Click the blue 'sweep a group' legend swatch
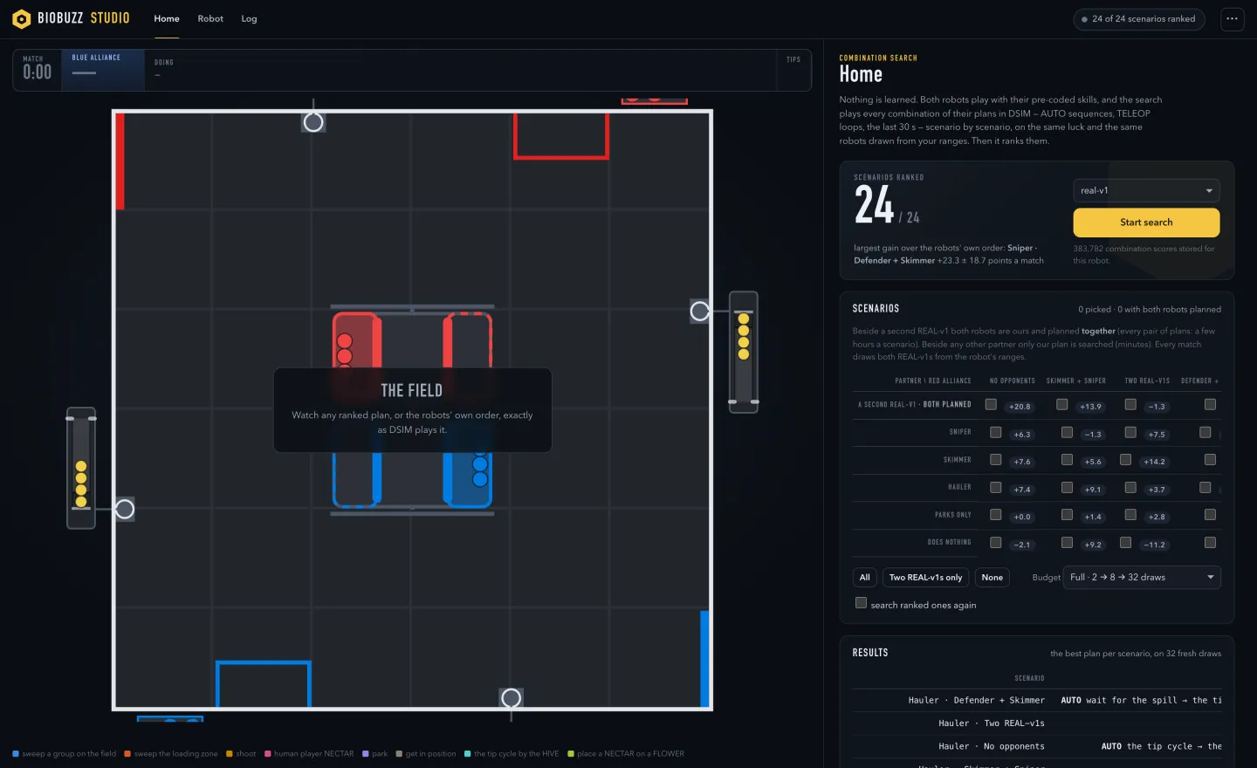 [x=16, y=754]
